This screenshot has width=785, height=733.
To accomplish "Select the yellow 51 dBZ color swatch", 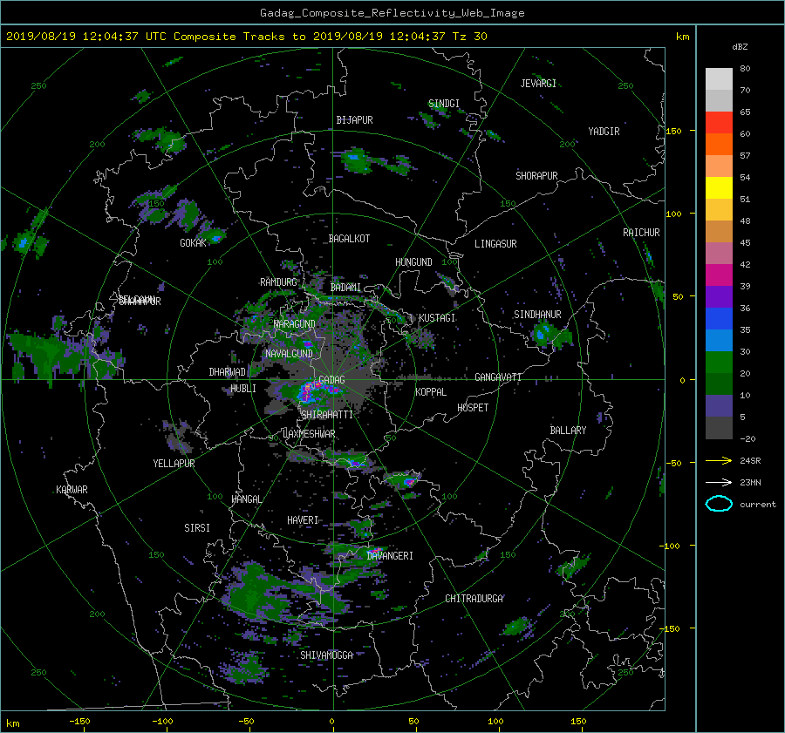I will 719,188.
